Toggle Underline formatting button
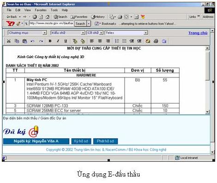 [66, 41]
